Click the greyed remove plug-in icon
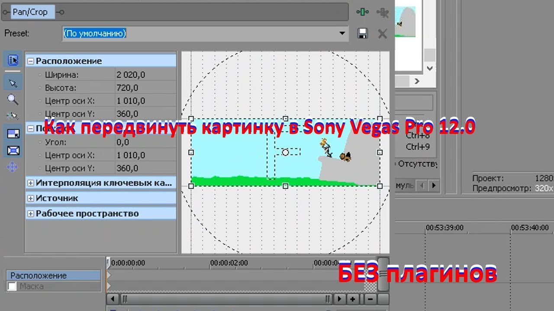The height and width of the screenshot is (311, 554). [383, 12]
